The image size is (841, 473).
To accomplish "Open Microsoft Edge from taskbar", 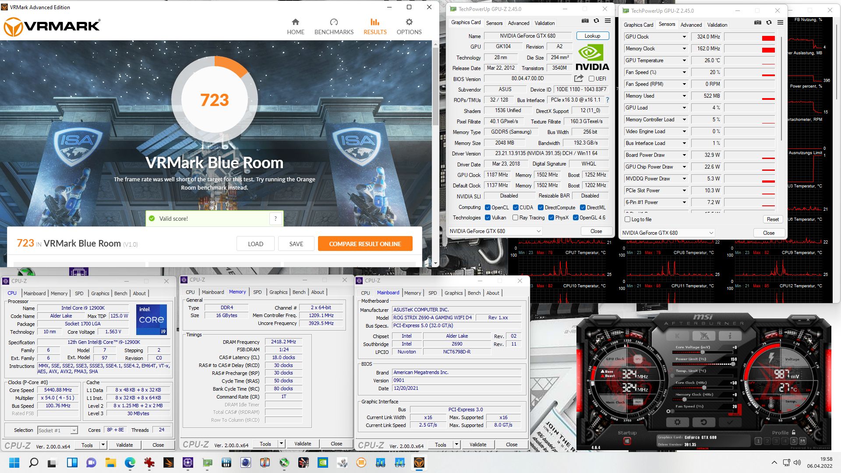I will click(x=130, y=462).
